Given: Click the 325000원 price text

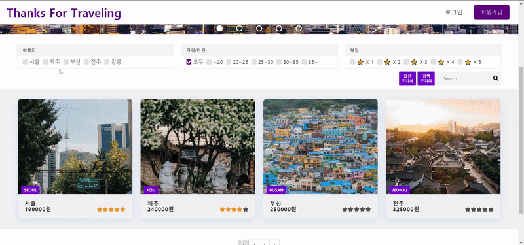Looking at the screenshot, I should tap(406, 209).
